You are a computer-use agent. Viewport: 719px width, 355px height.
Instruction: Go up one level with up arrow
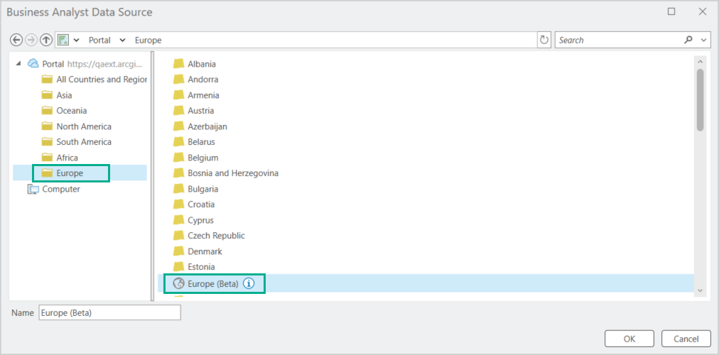(45, 40)
